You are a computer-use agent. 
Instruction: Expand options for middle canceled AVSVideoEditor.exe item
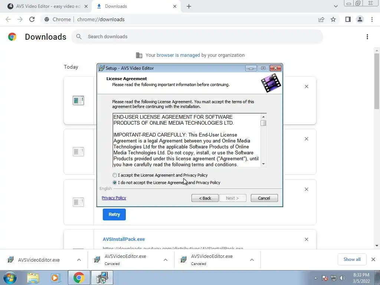165,260
